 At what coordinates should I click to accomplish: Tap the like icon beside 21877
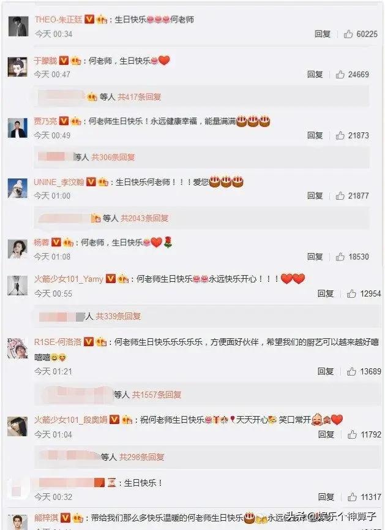pyautogui.click(x=340, y=195)
